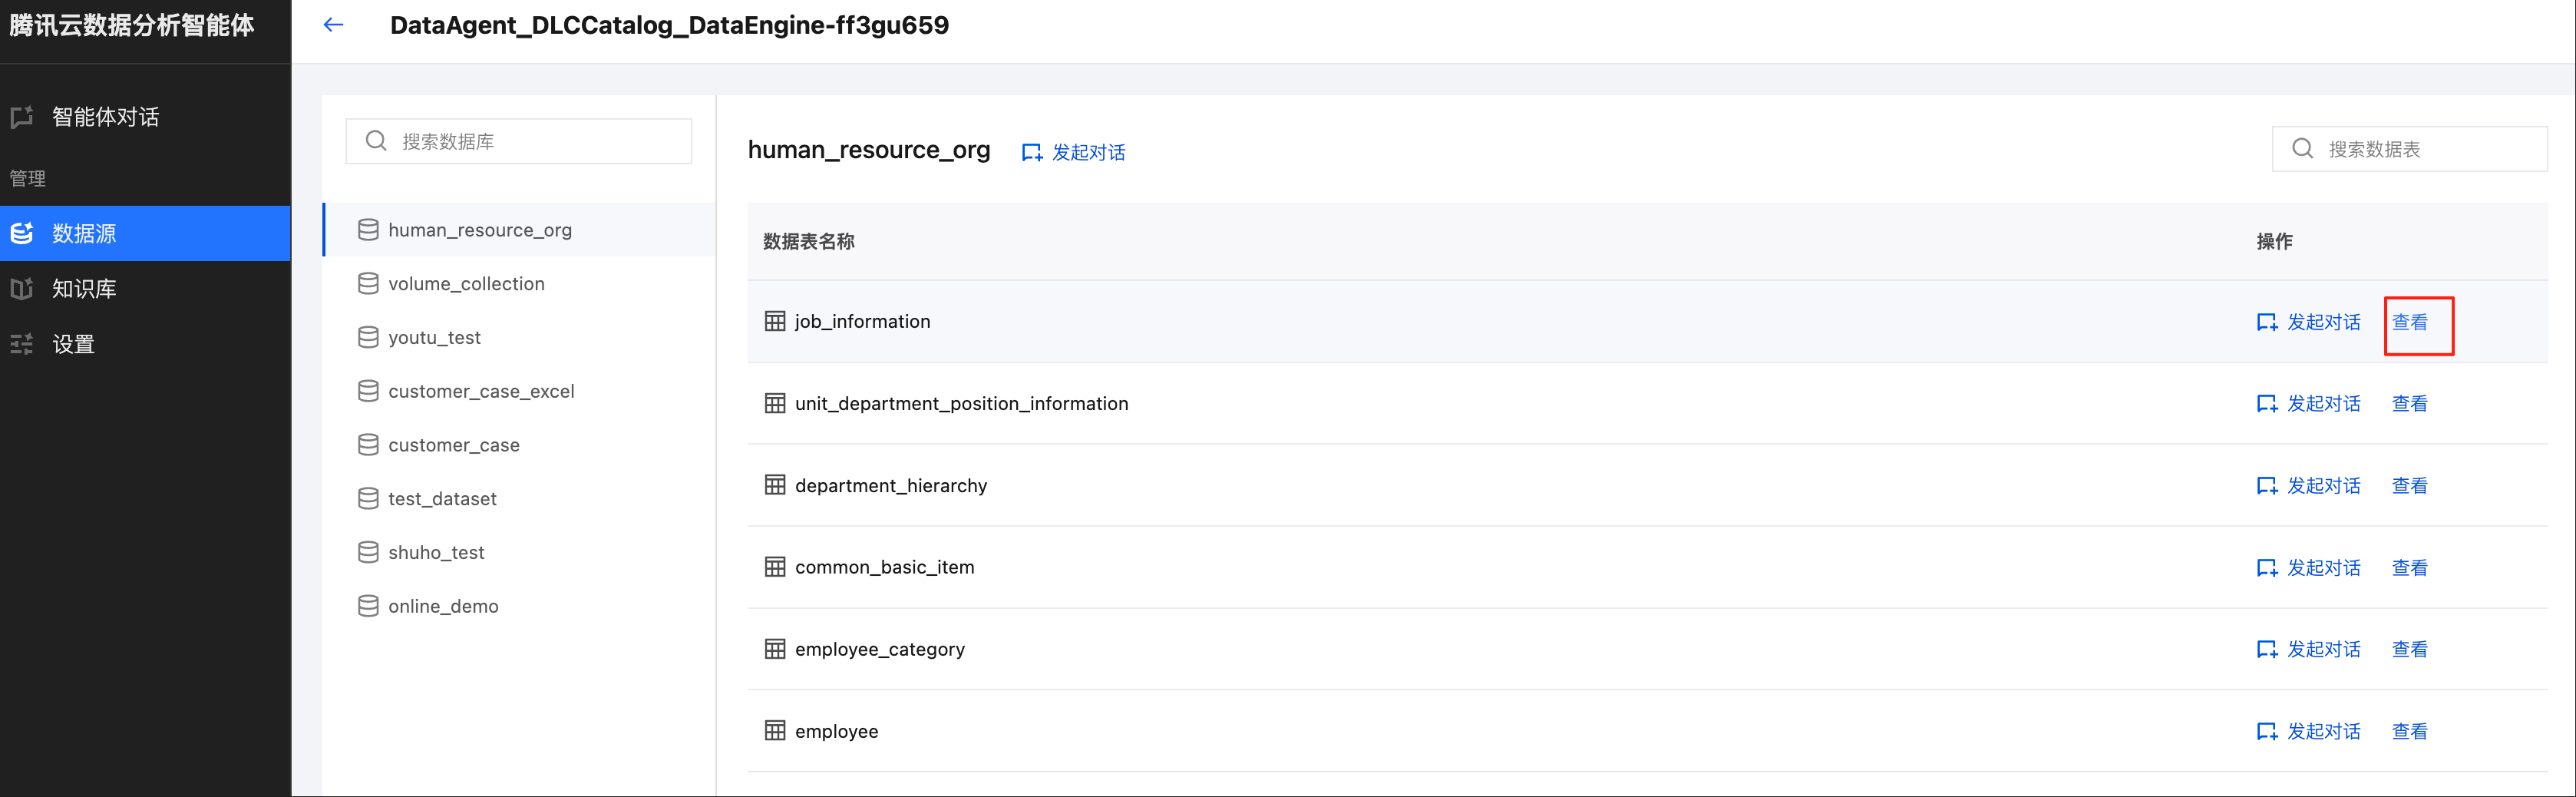Image resolution: width=2576 pixels, height=797 pixels.
Task: Focus the 搜索数据表 search field
Action: click(x=2409, y=149)
